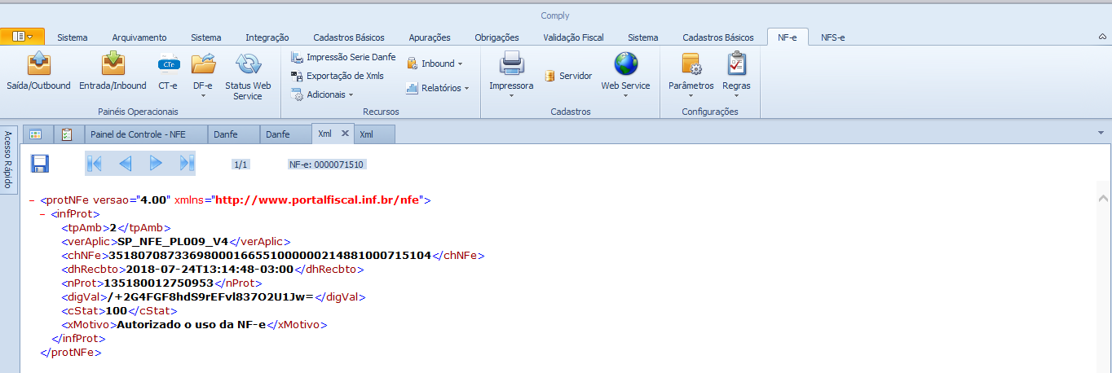This screenshot has width=1112, height=373.
Task: Open the checklist icon document tab
Action: (x=68, y=134)
